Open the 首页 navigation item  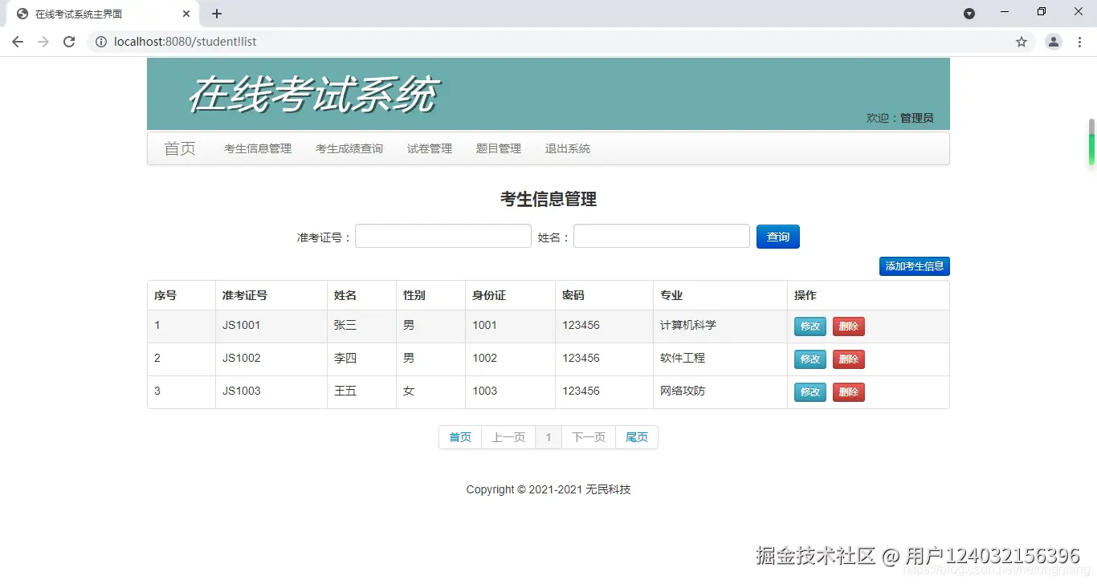pos(180,148)
